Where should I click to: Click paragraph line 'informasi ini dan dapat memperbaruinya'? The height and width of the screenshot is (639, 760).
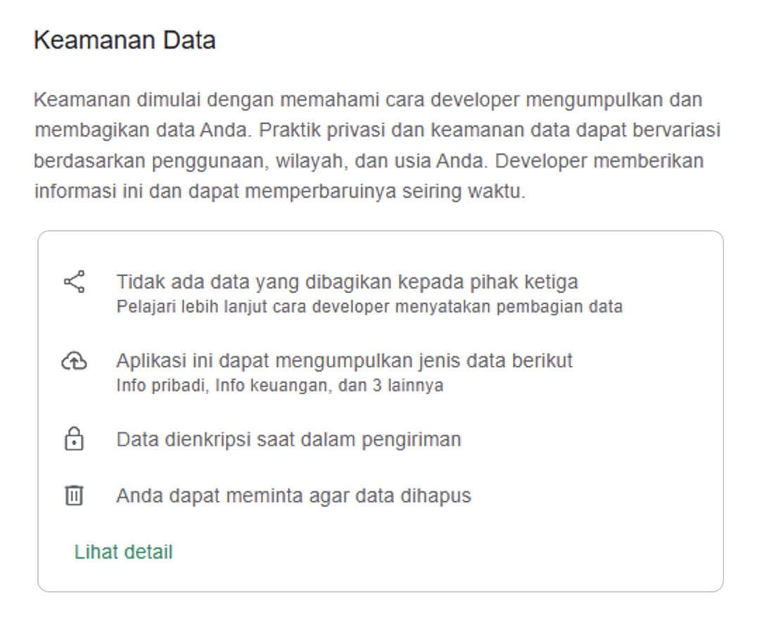(279, 192)
